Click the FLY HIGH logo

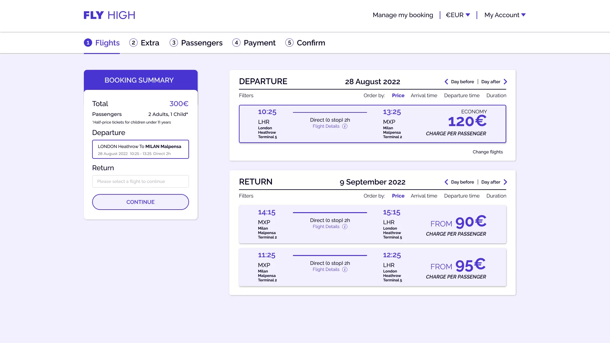tap(109, 15)
